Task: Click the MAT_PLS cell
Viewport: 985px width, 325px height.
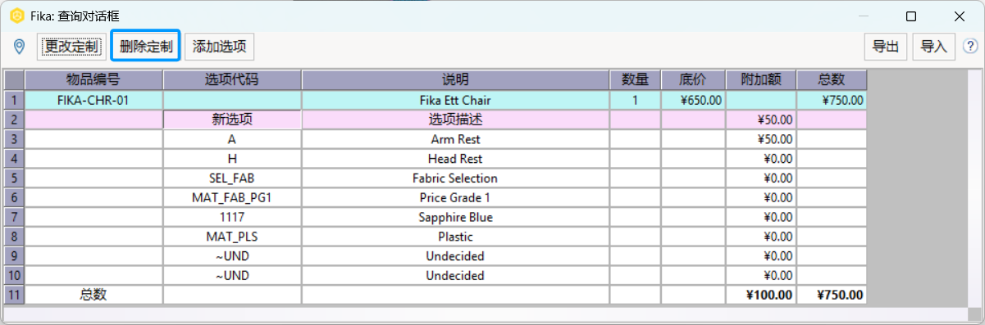Action: [x=232, y=237]
